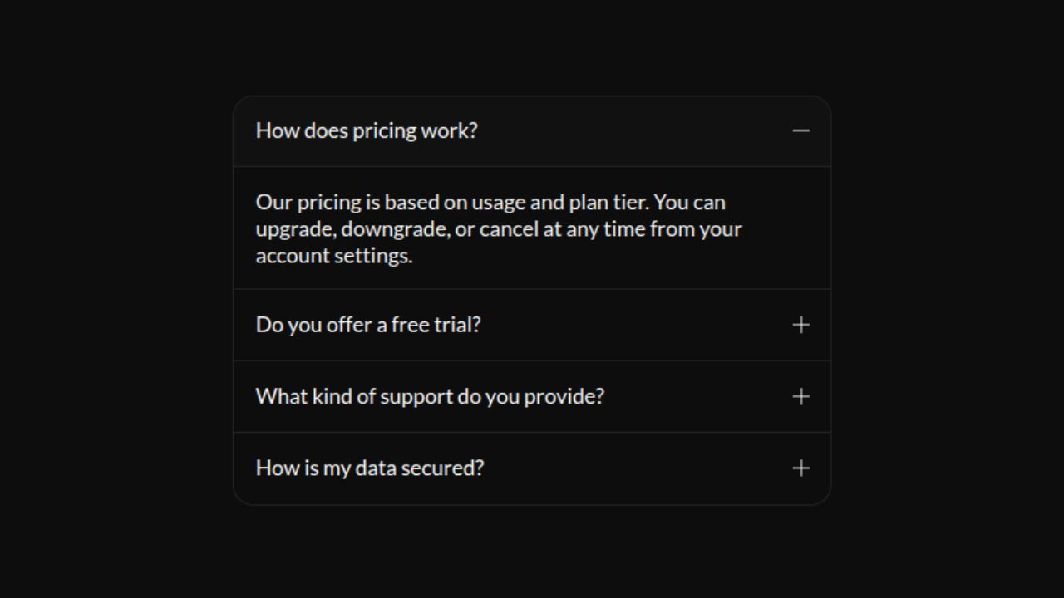Collapse the "How does pricing work?" heading

367,130
